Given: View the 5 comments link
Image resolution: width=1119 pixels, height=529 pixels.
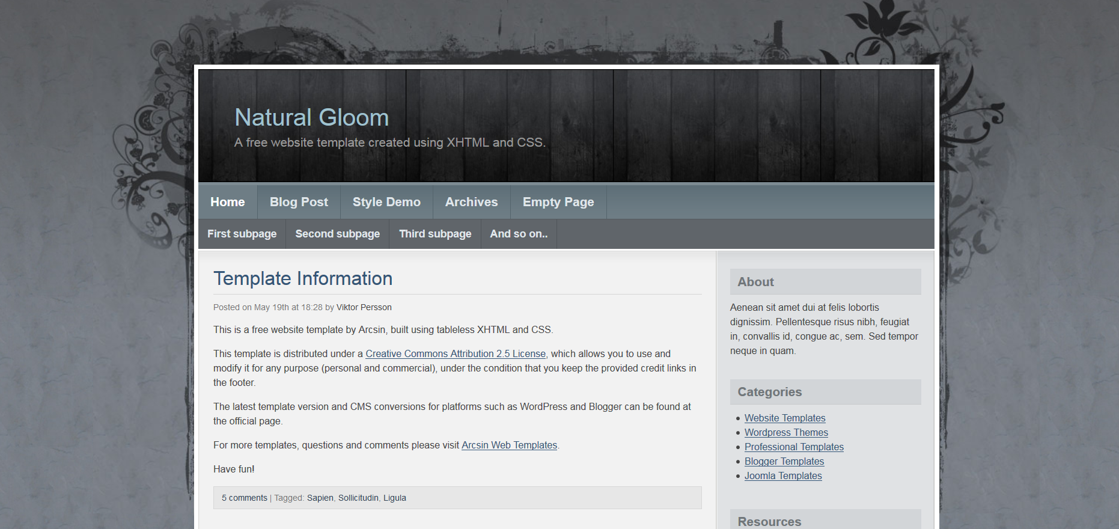Looking at the screenshot, I should click(x=244, y=498).
